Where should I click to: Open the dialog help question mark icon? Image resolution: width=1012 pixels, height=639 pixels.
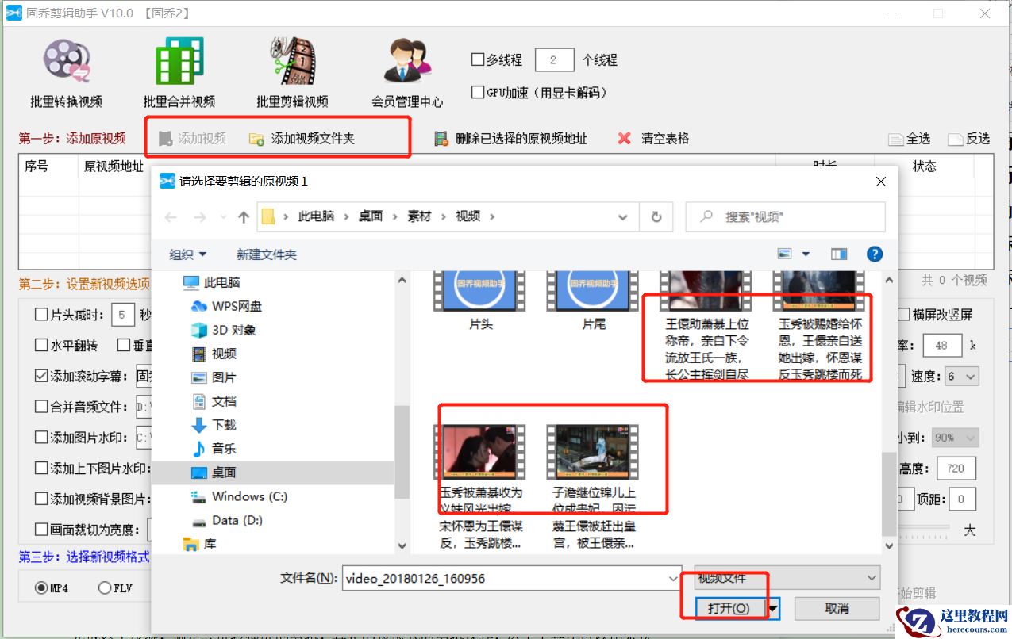click(874, 254)
